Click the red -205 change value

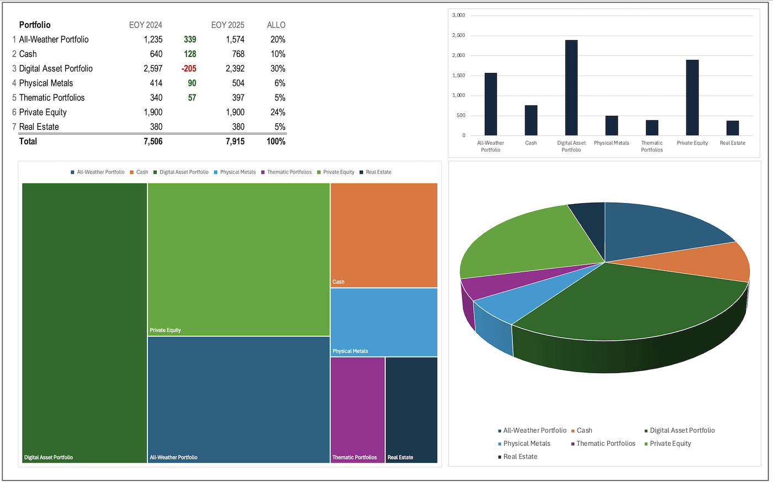[189, 69]
